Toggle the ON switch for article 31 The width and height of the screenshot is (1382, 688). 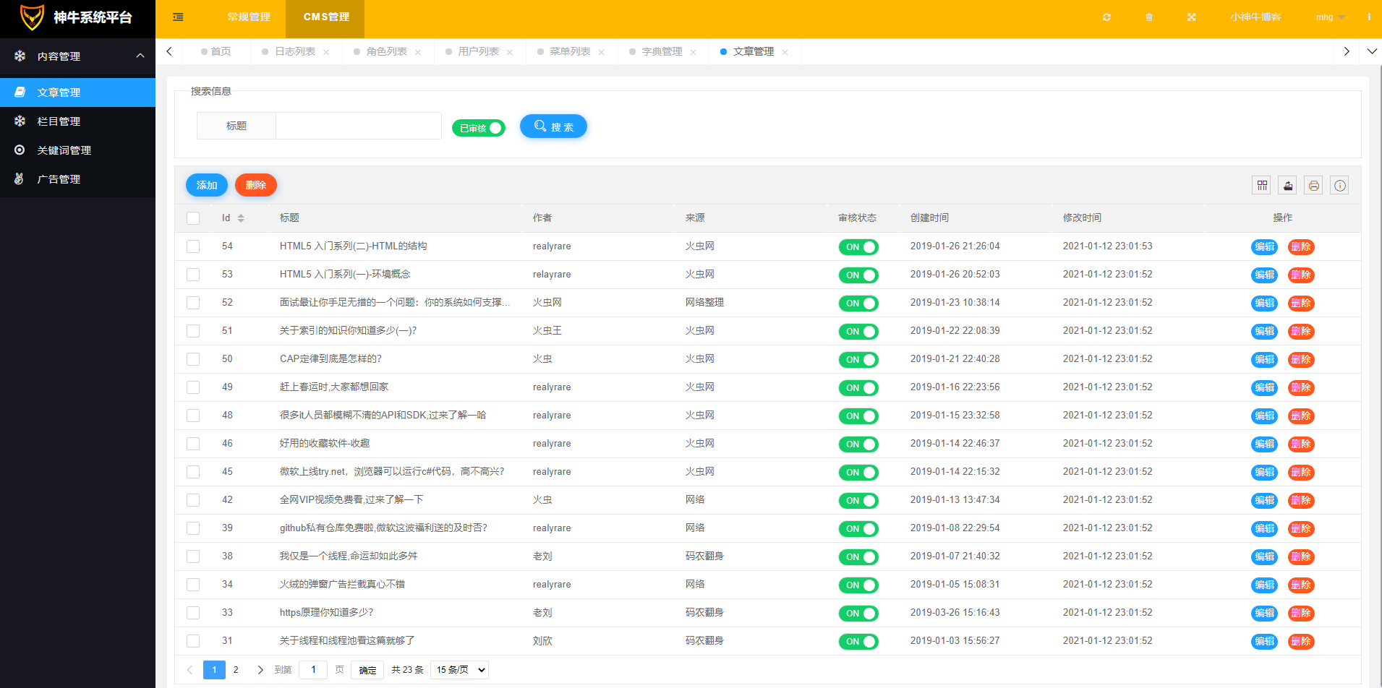pos(858,642)
